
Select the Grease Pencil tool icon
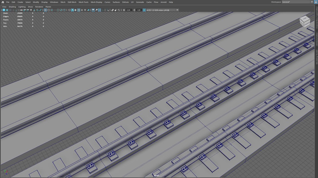pos(40,10)
